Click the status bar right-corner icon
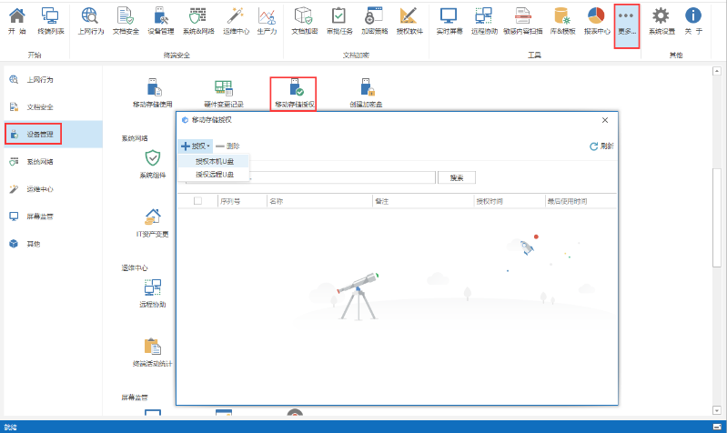This screenshot has height=433, width=727. point(717,427)
